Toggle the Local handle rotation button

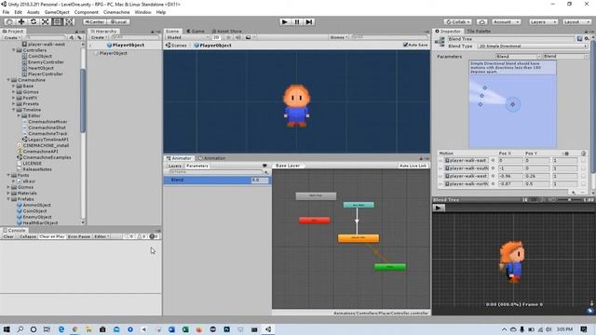coord(118,22)
